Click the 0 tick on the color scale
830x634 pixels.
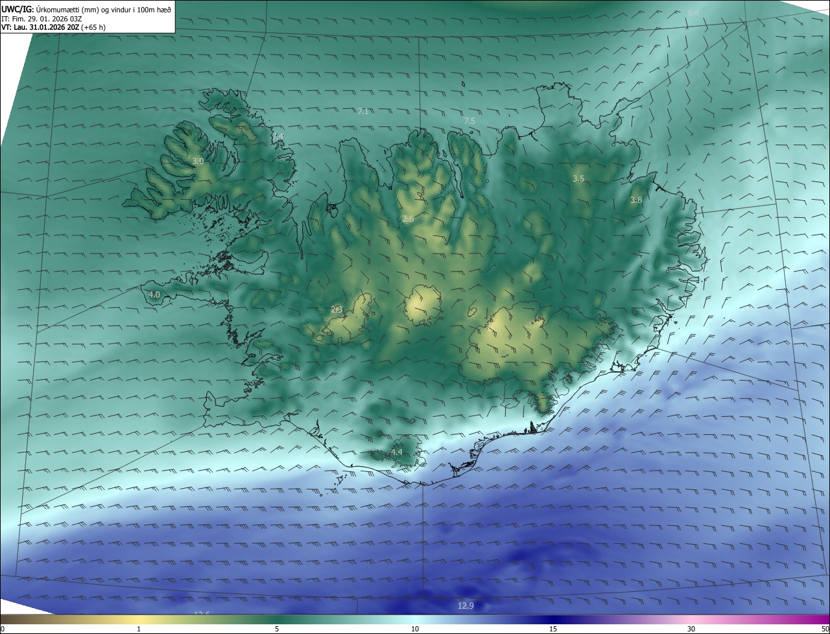[3, 629]
